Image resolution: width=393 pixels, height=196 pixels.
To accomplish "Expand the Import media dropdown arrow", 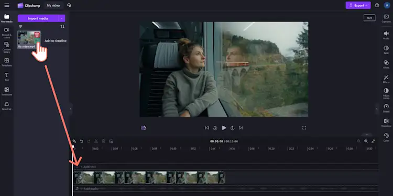I will click(x=61, y=18).
